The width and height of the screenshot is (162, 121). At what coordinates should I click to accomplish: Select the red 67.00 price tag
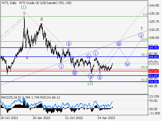click(153, 71)
